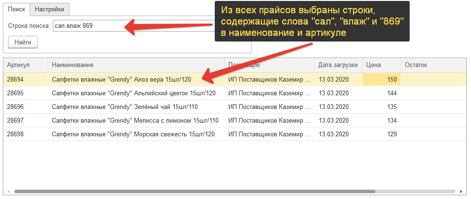Sort by the Дата загрузки column header
Screen dimensions: 471x199
tap(338, 65)
